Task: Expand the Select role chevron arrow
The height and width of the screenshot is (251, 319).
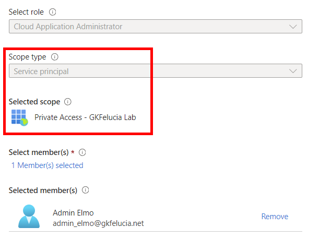Action: point(293,27)
